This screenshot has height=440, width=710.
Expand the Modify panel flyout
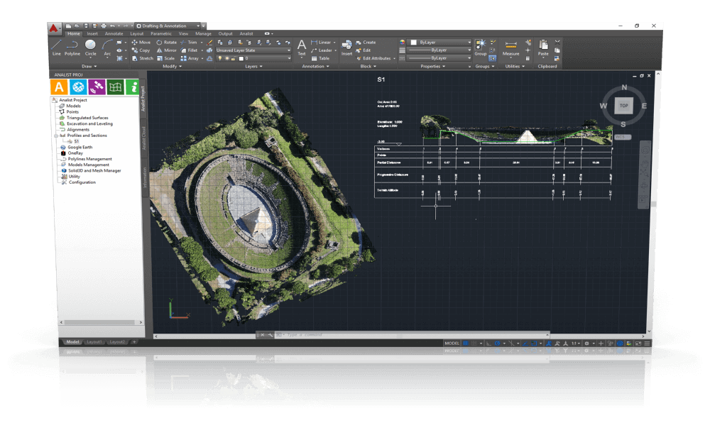(x=173, y=66)
